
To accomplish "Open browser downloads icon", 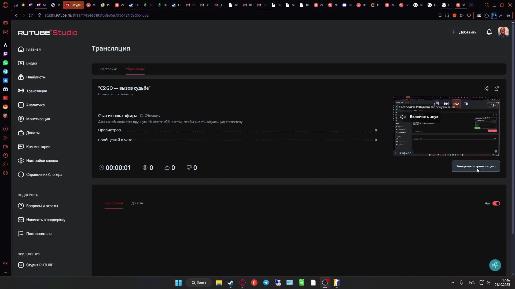I will click(501, 16).
